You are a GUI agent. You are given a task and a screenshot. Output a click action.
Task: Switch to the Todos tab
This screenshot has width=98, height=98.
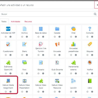click(4, 21)
